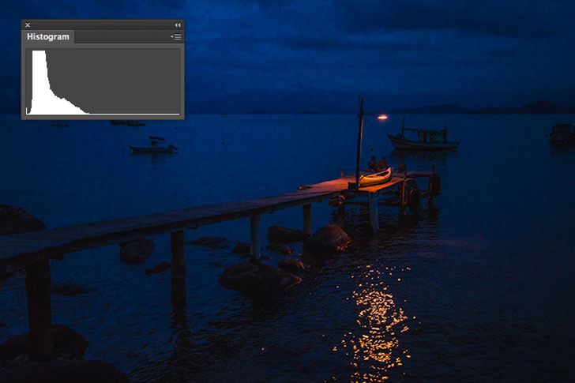Click the small boat below the Histogram panel
The width and height of the screenshot is (575, 383).
tap(153, 146)
